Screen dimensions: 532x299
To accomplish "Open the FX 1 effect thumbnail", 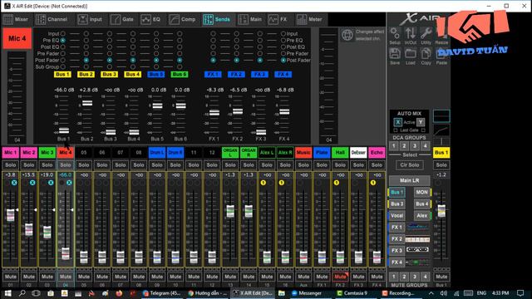I will click(417, 227).
